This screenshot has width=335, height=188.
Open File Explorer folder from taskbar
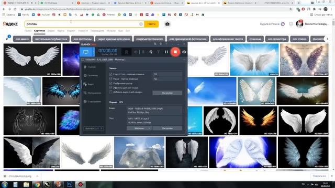click(x=26, y=184)
